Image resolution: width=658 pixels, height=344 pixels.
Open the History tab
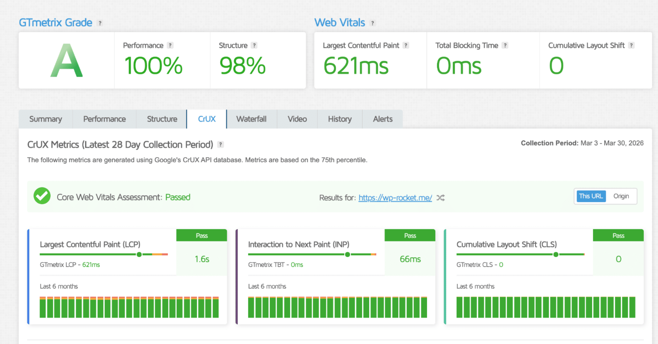pos(339,119)
